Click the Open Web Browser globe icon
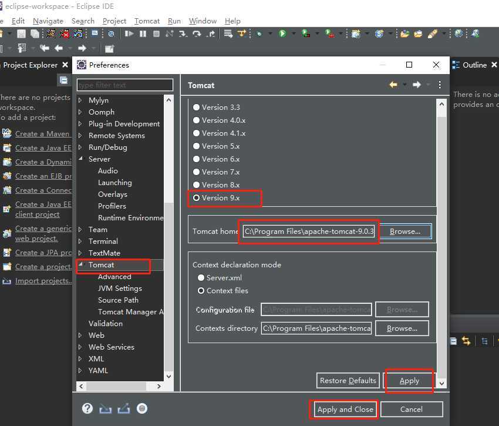The image size is (499, 426). pos(458,33)
